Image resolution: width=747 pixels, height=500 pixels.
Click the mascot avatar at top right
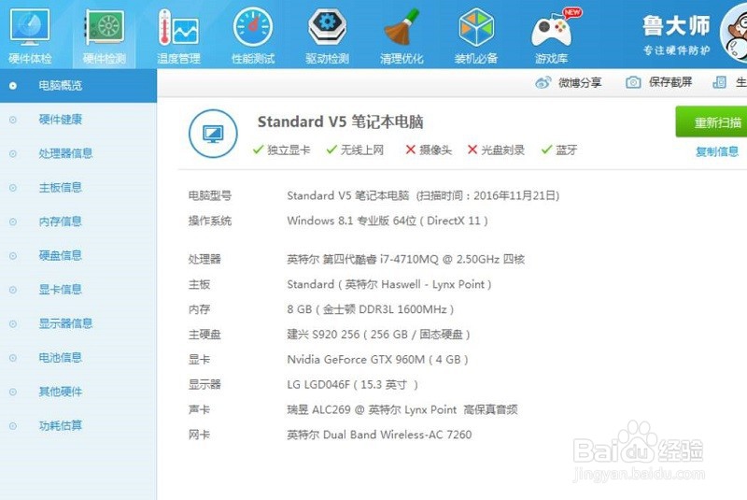pyautogui.click(x=735, y=32)
